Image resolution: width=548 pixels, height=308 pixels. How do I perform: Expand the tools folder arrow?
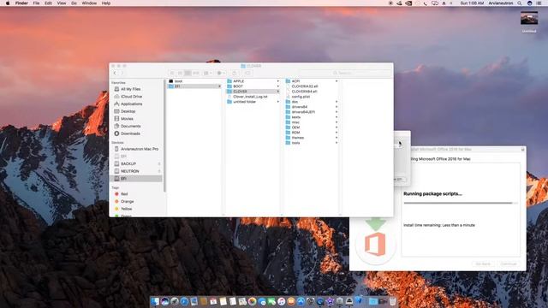pos(337,143)
